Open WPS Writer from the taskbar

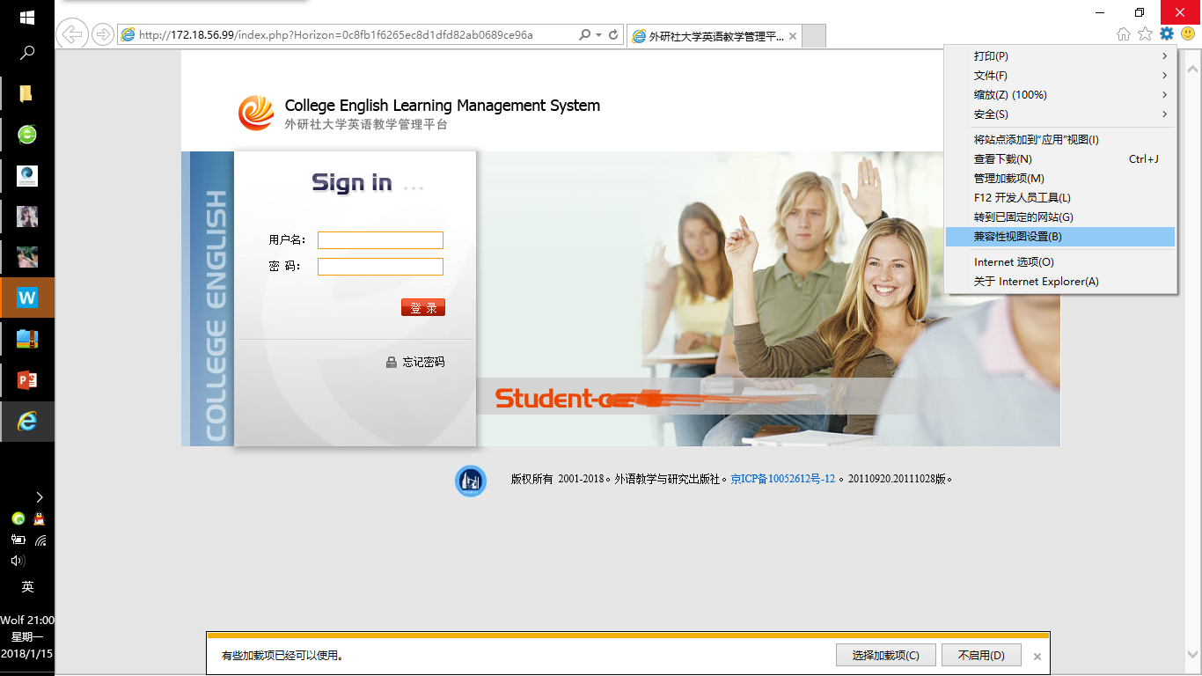[27, 298]
